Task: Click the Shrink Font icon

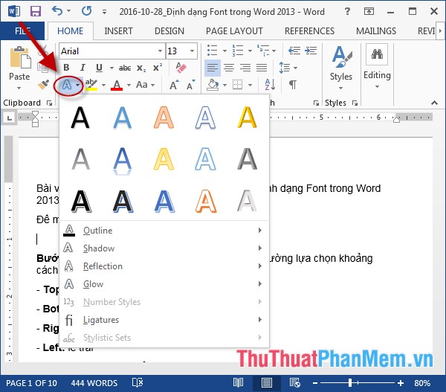Action: pos(190,85)
